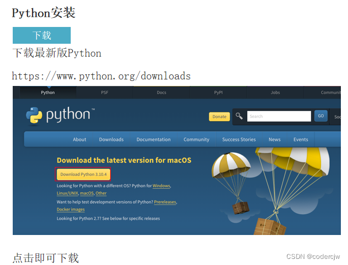
Task: Open the Events menu item
Action: pyautogui.click(x=301, y=139)
